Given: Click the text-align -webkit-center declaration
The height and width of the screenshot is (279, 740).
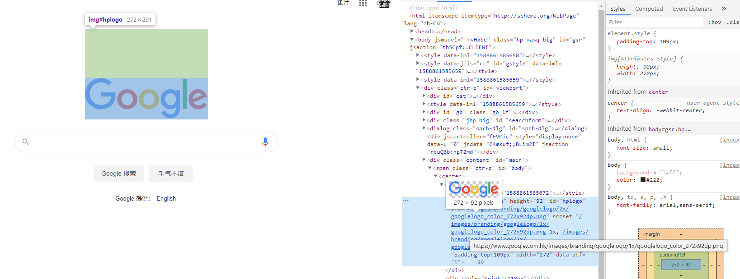Looking at the screenshot, I should point(660,110).
